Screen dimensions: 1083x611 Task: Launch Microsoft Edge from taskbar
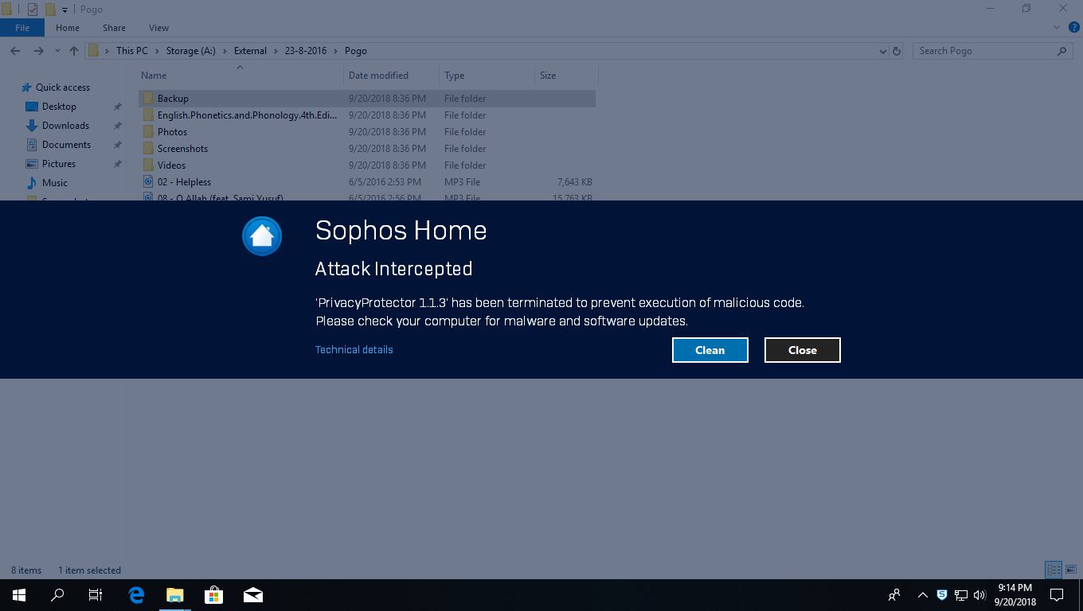(136, 595)
